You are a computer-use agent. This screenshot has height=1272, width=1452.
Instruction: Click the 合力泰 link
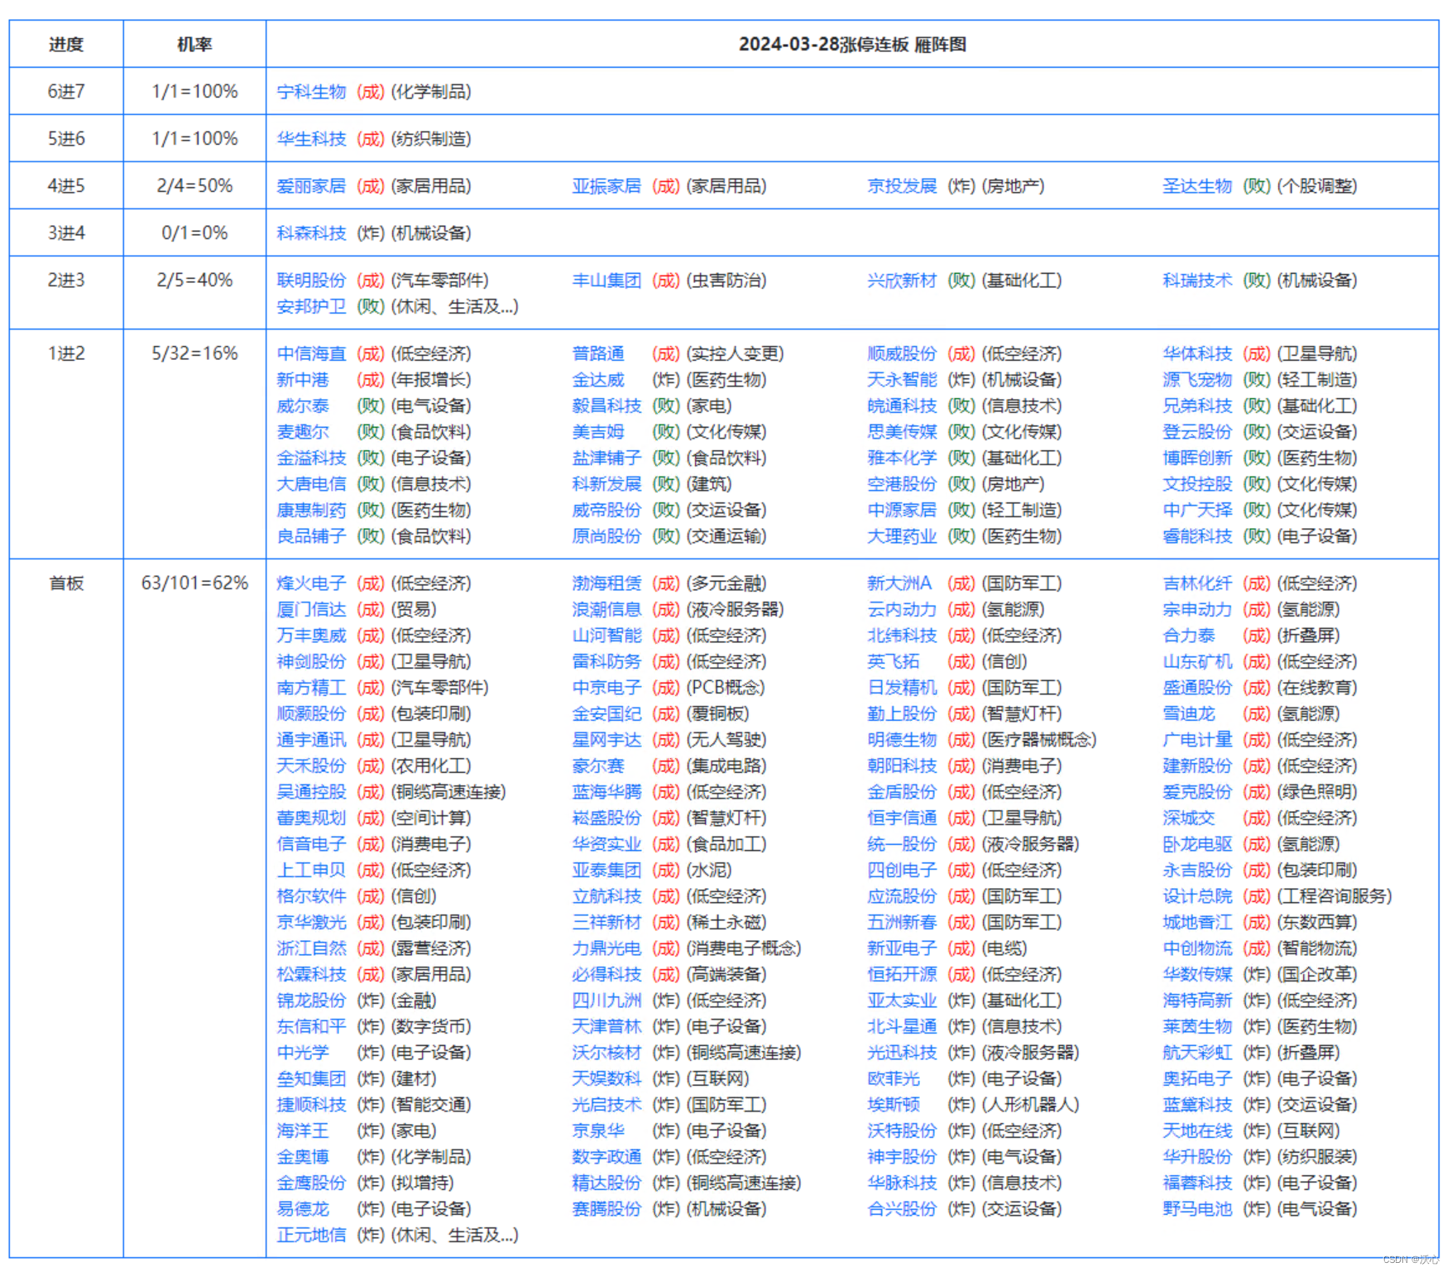[1189, 636]
